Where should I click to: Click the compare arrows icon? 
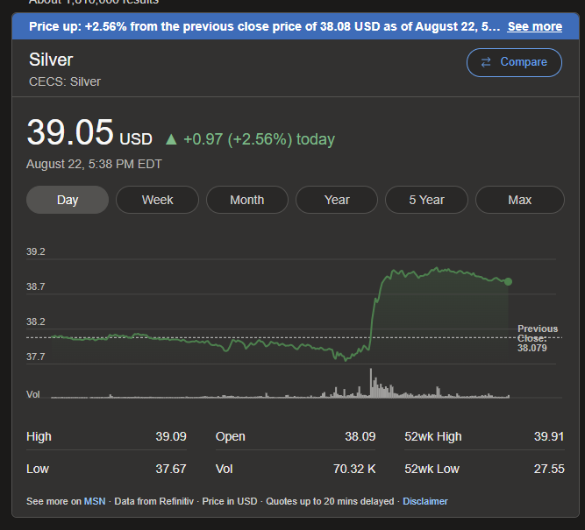point(486,62)
